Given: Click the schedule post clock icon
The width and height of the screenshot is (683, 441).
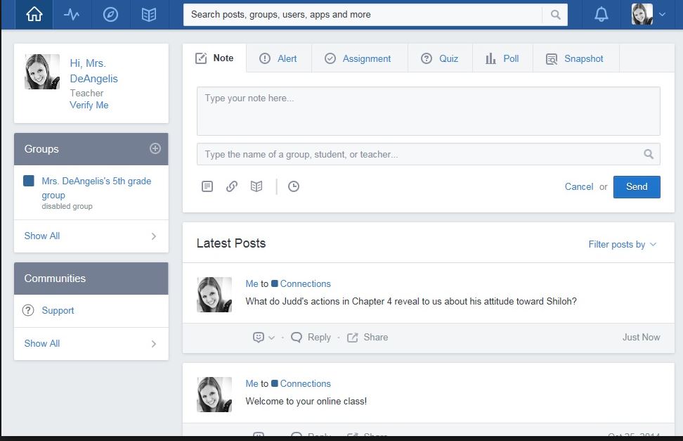Looking at the screenshot, I should [x=294, y=186].
